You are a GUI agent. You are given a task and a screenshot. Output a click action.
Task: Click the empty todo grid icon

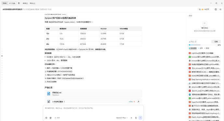[x=205, y=23]
